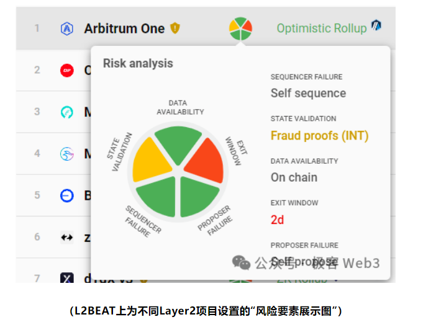The width and height of the screenshot is (431, 330).
Task: Select the green Data Availability pie slice
Action: coord(178,142)
